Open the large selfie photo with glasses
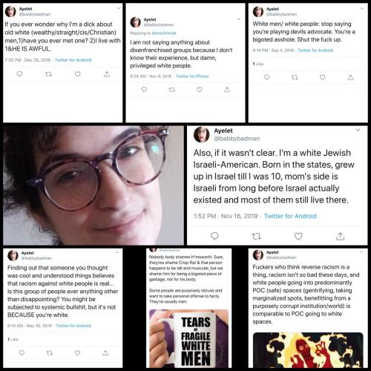The width and height of the screenshot is (371, 371). click(93, 185)
